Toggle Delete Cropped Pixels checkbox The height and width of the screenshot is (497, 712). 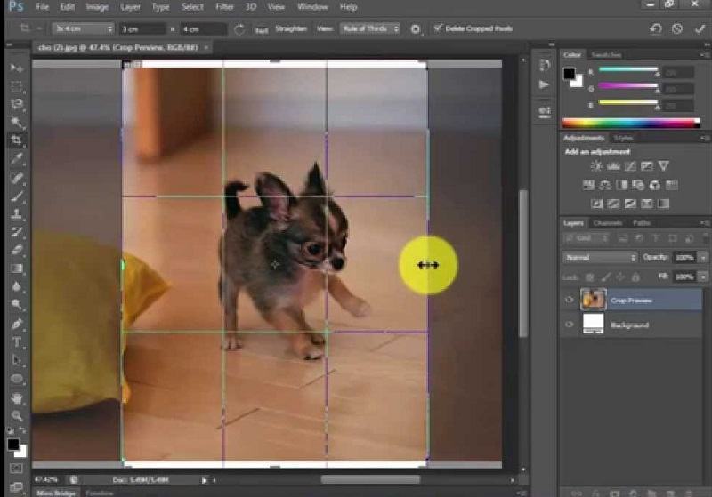tap(438, 28)
